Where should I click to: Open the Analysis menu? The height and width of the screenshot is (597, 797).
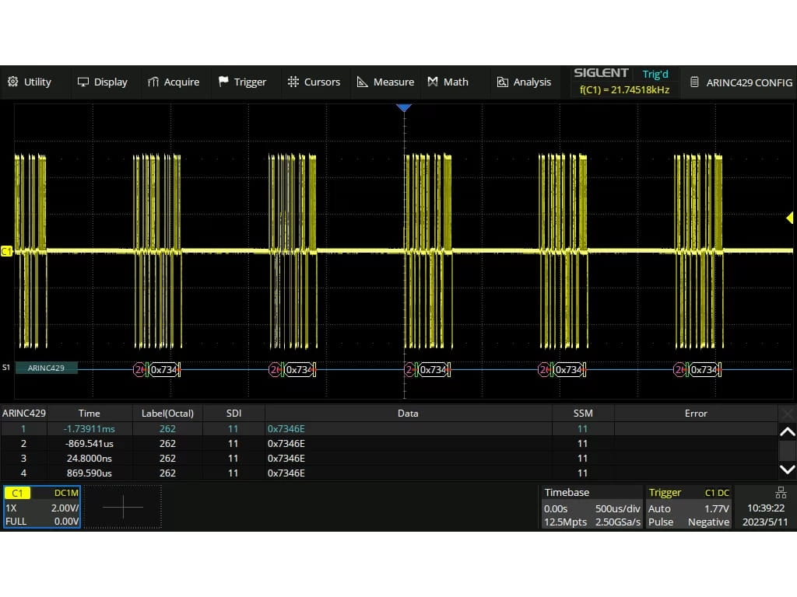pos(524,82)
